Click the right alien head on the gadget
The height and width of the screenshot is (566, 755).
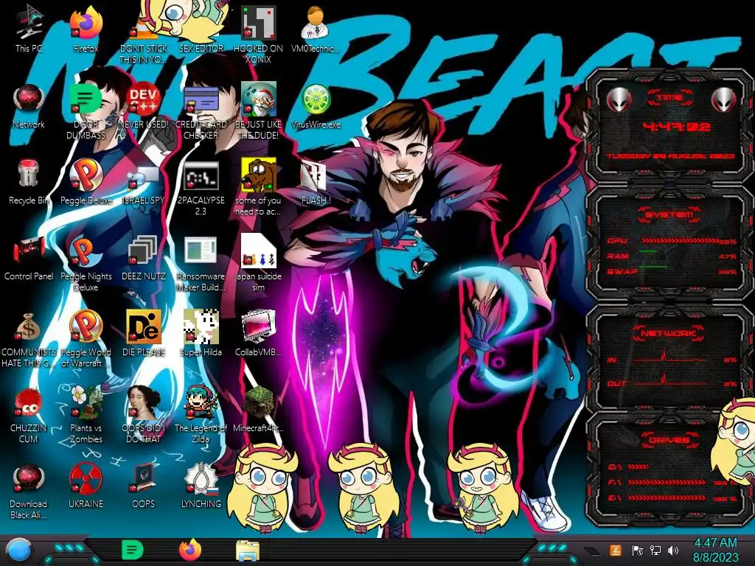723,99
